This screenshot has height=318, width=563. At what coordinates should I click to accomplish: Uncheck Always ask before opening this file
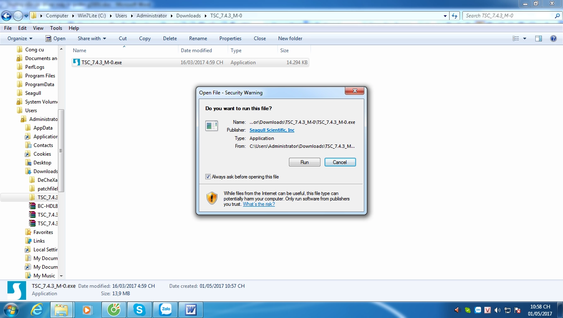pyautogui.click(x=208, y=177)
